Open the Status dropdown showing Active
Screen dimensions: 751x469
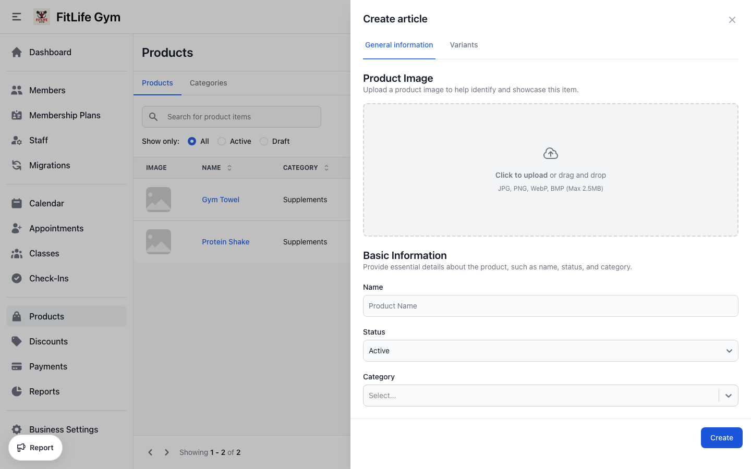(x=550, y=351)
